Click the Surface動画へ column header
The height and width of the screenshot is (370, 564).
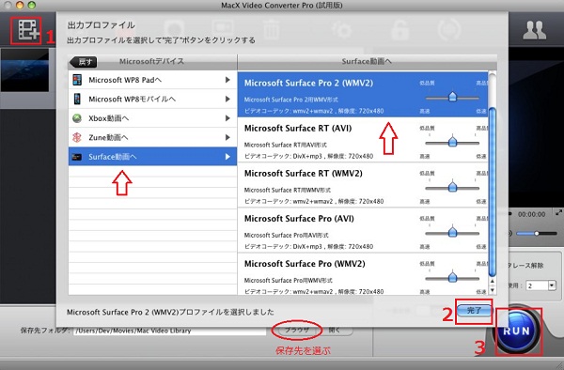[x=367, y=61]
